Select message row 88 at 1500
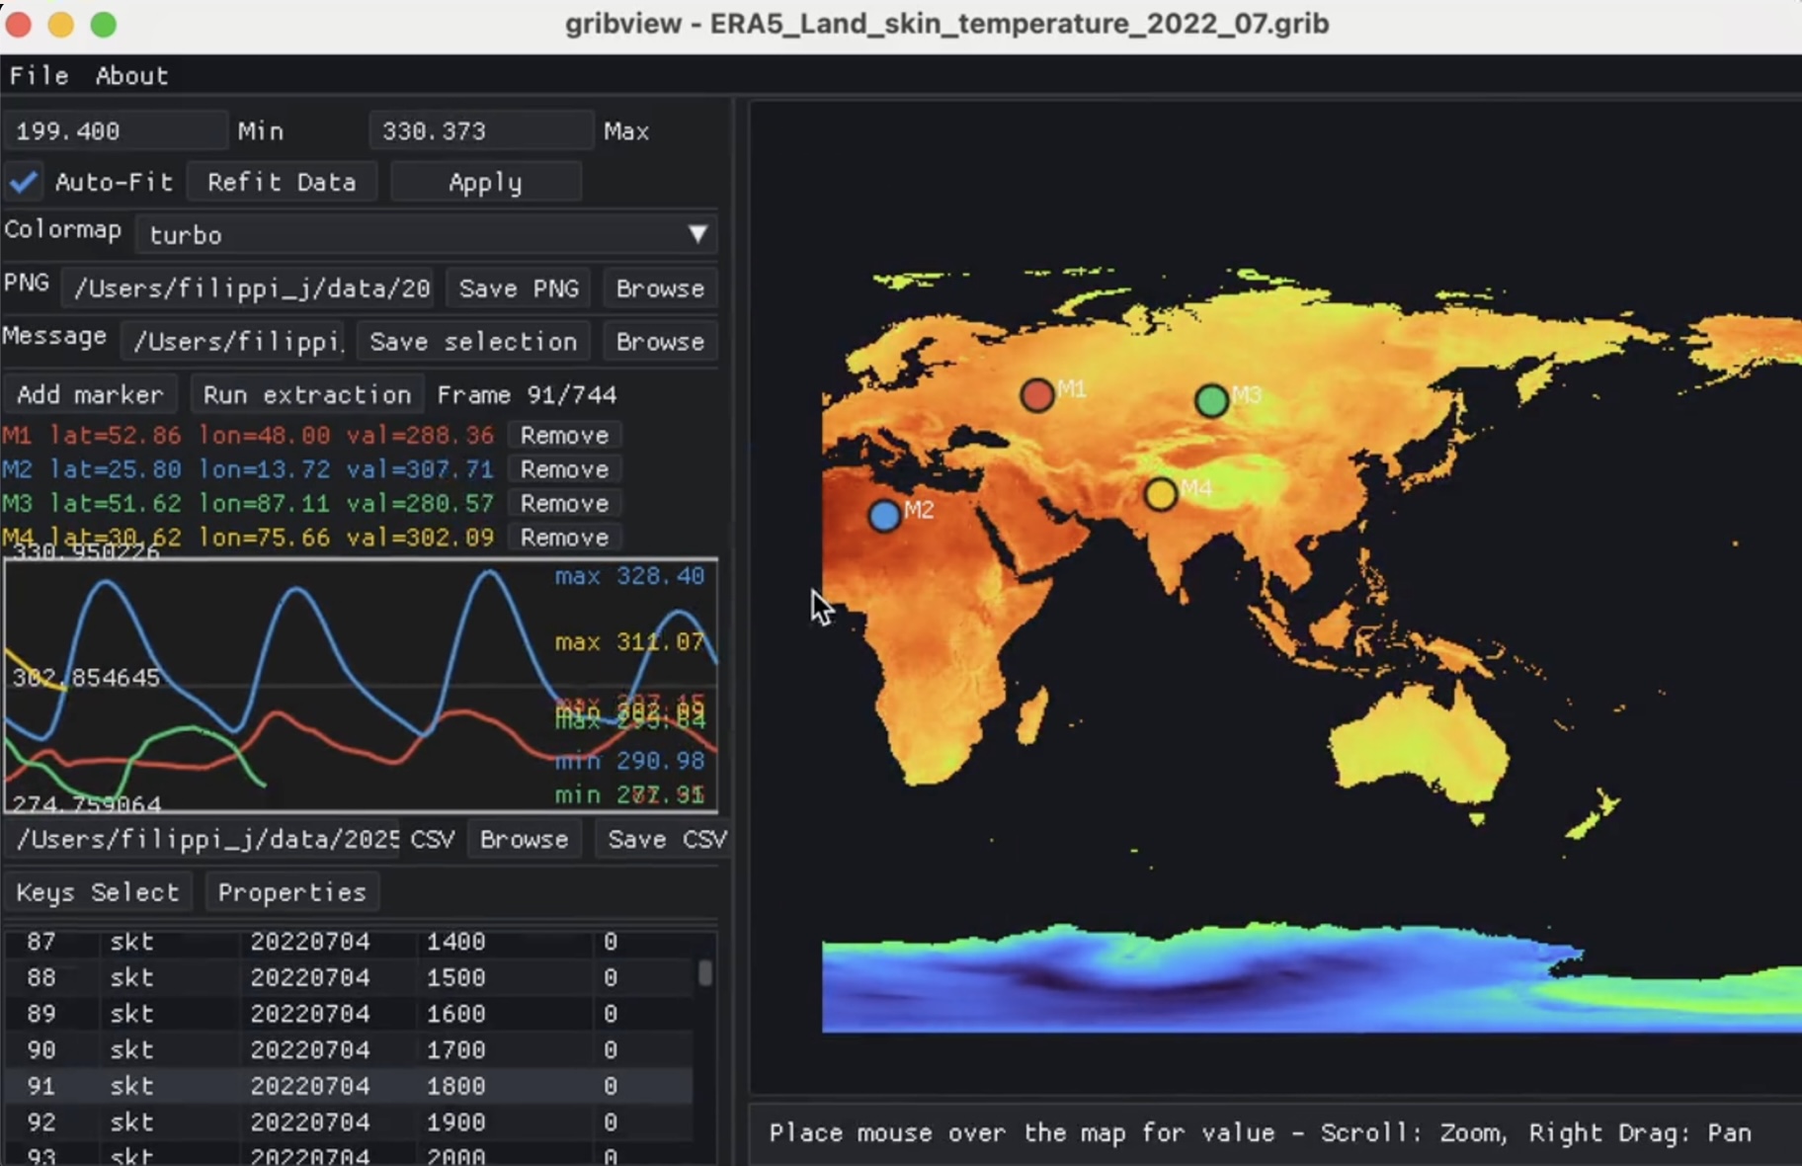This screenshot has height=1166, width=1802. pos(348,977)
